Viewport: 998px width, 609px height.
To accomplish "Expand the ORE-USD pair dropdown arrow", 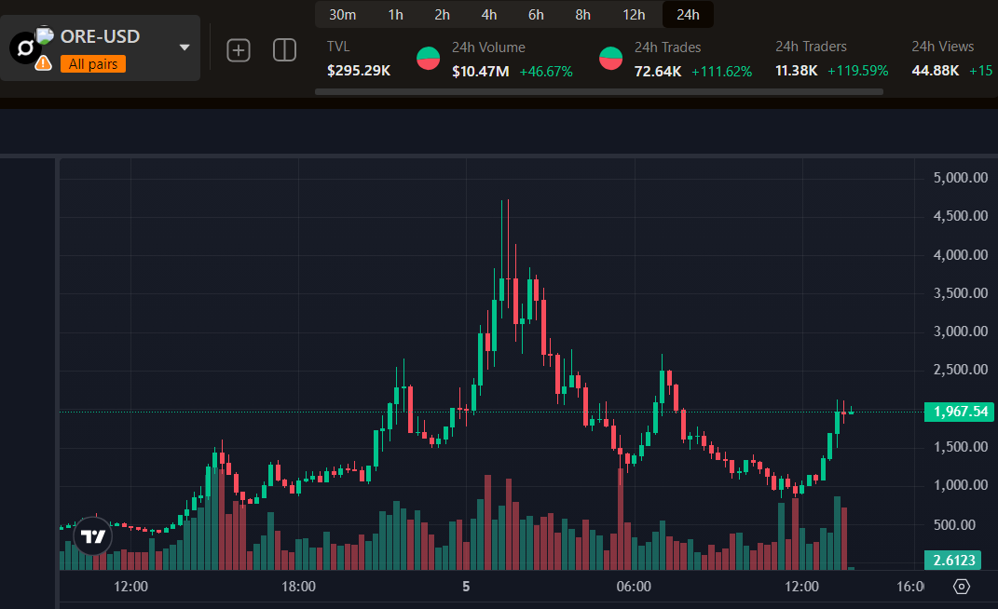I will 184,47.
